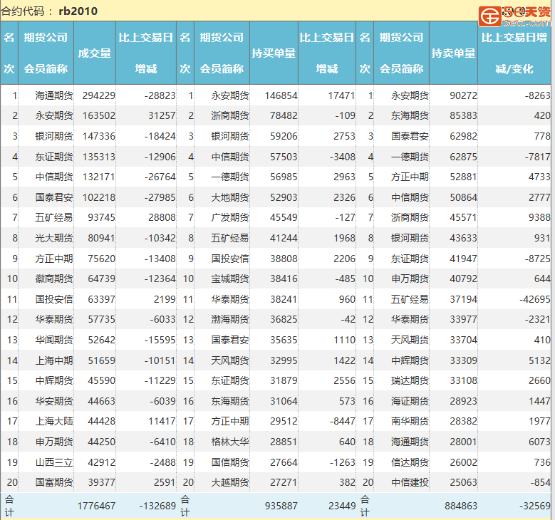Click the 比上交易日增减/变化 header
Screen dimensions: 555x520
(514, 53)
